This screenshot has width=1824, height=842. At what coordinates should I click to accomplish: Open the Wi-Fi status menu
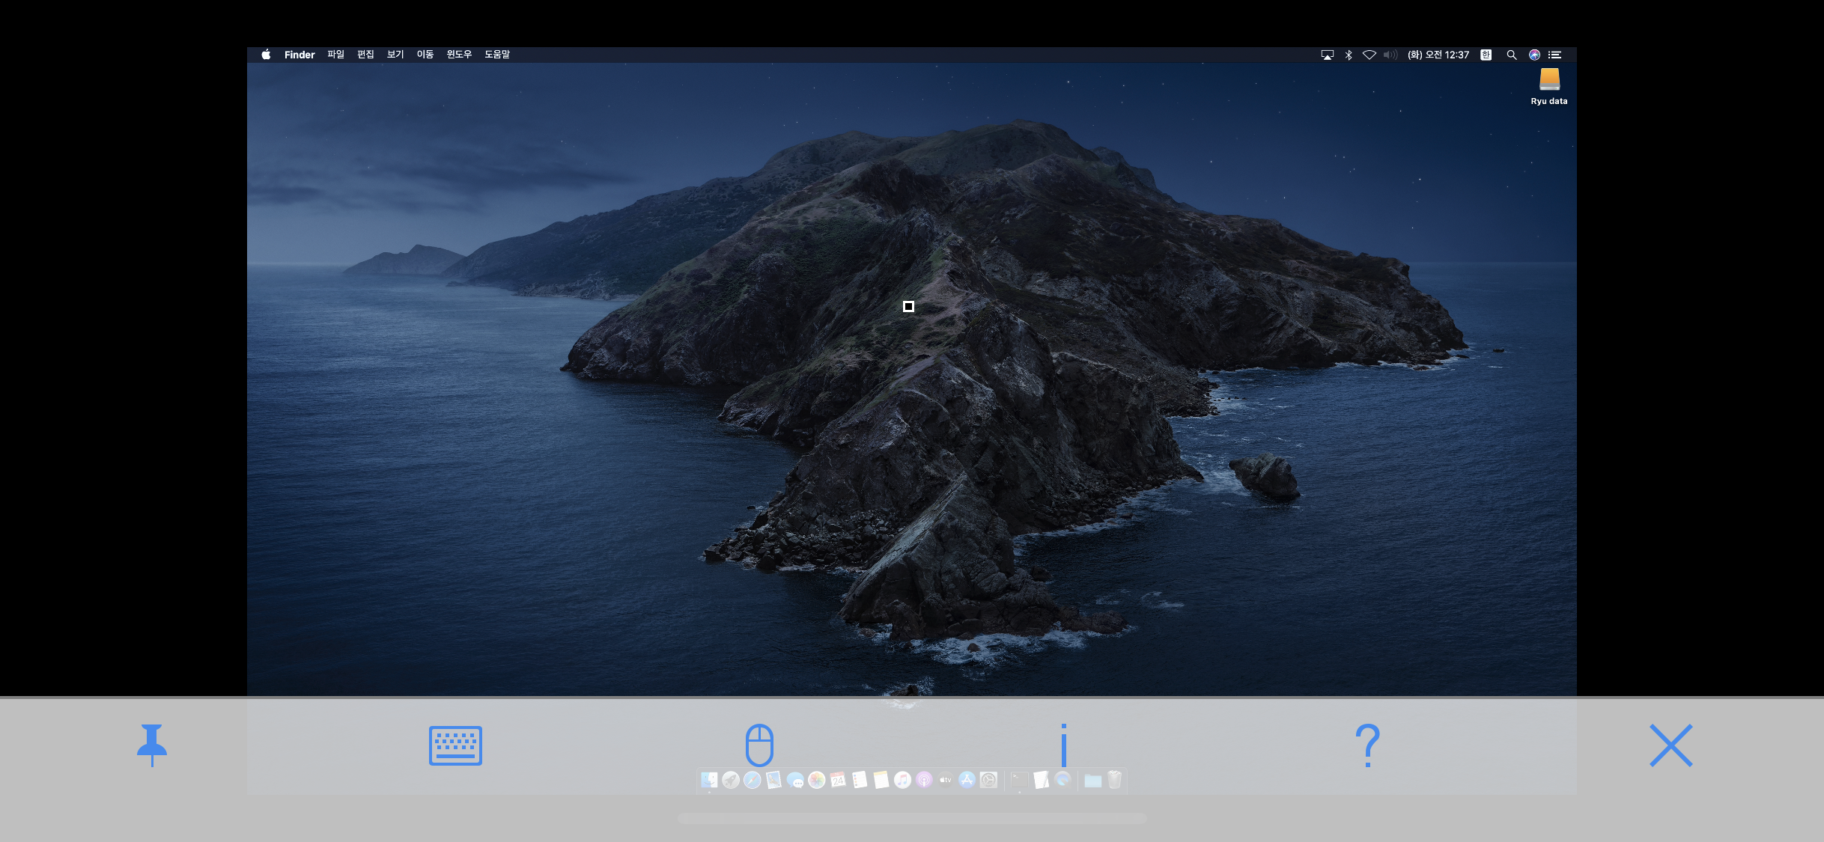click(x=1369, y=55)
